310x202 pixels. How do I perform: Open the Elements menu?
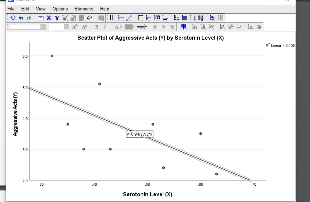pyautogui.click(x=84, y=9)
